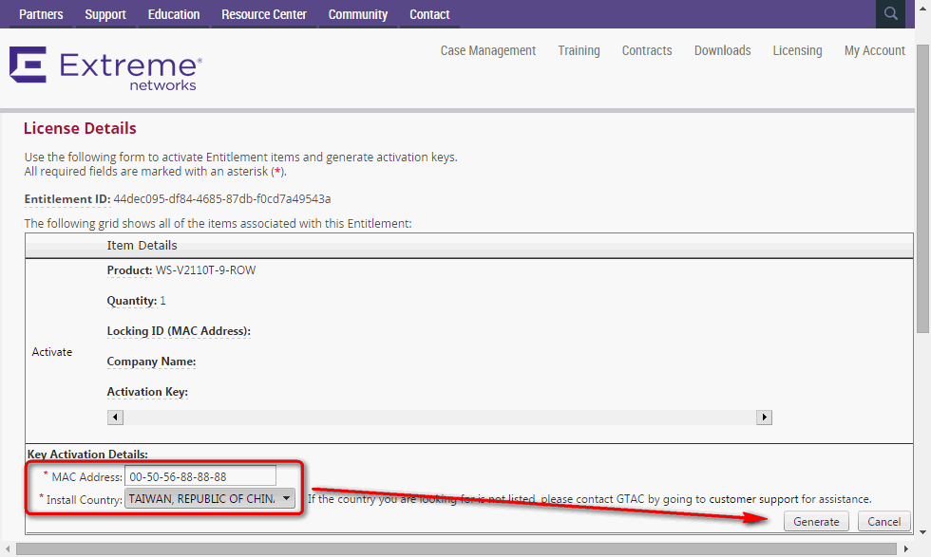Click the left arrow of Activation Key scrollbar
Screen dimensions: 931x557
(115, 417)
